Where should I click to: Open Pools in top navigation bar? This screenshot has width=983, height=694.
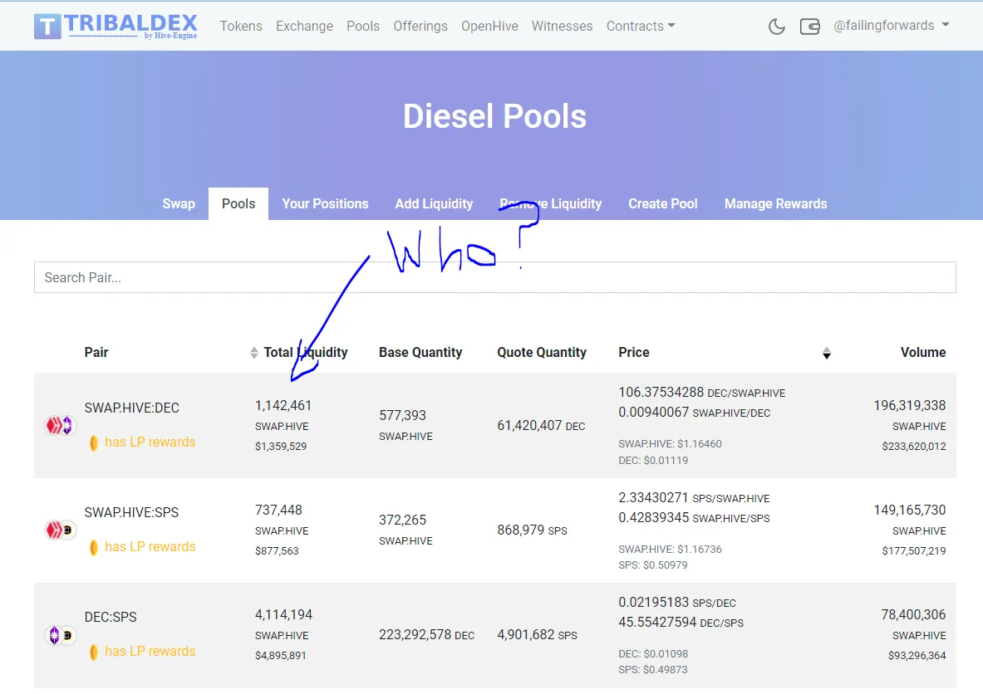coord(363,27)
